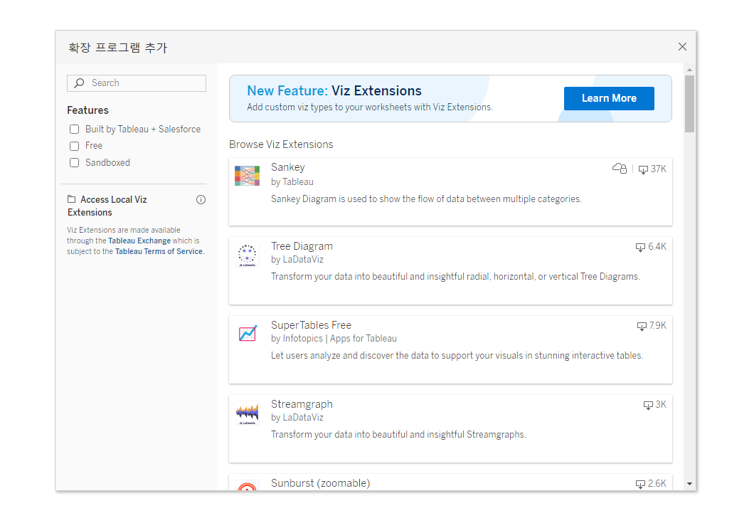Click the Sunburst download count icon
This screenshot has width=754, height=528.
click(x=640, y=484)
